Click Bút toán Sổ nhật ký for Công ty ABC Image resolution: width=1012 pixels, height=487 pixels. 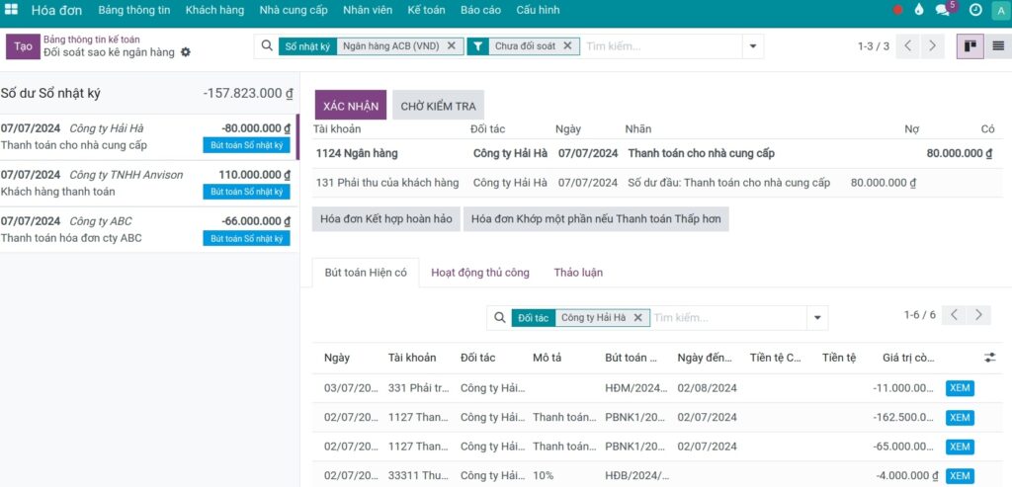246,238
